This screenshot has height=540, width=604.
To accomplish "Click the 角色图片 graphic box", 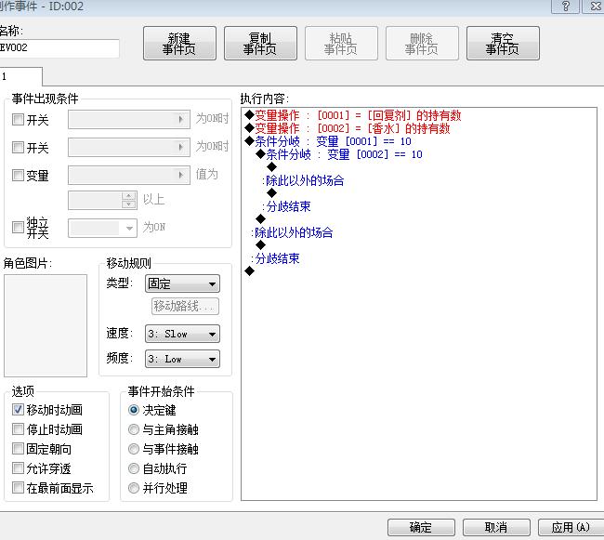I will point(46,325).
